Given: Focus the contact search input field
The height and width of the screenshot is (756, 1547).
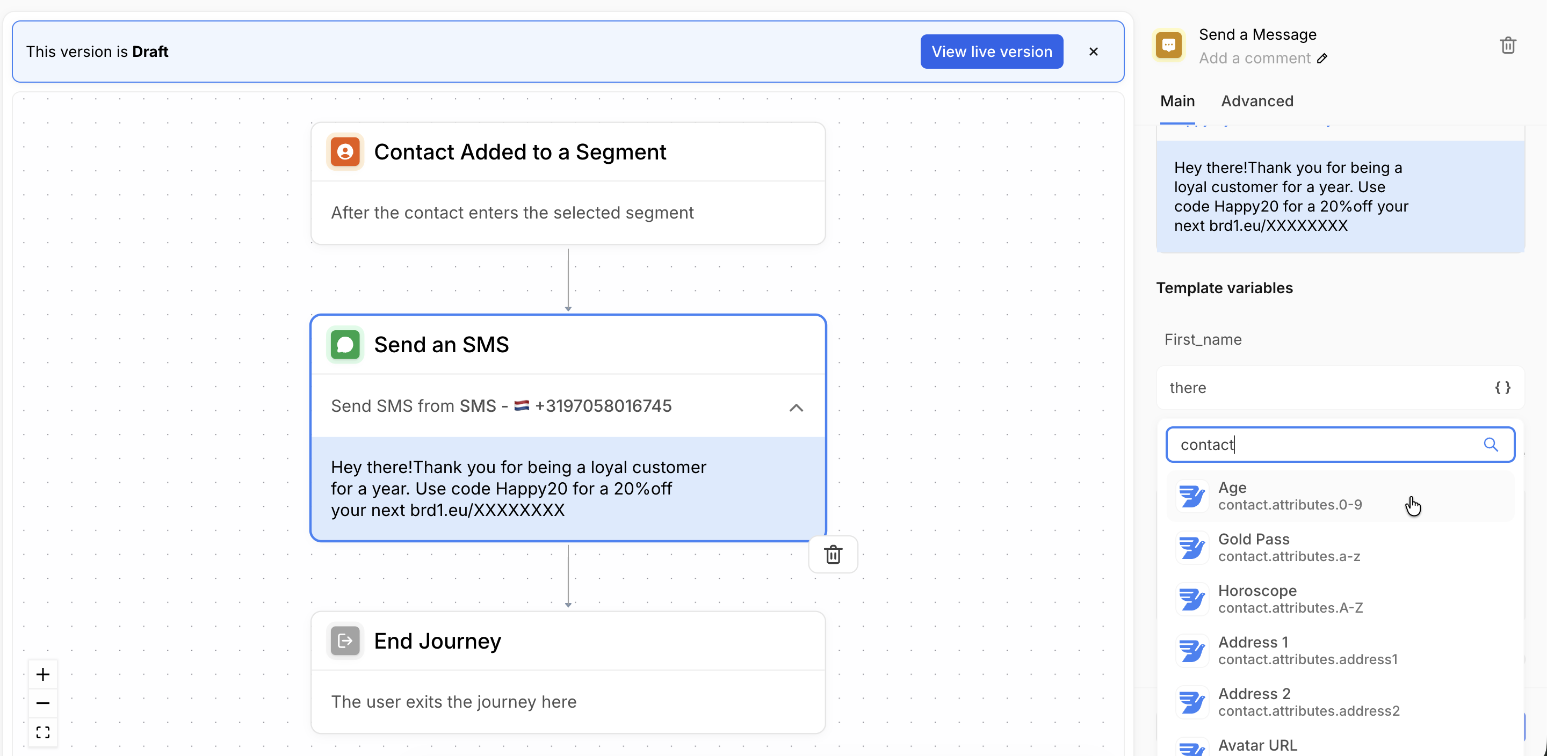Looking at the screenshot, I should 1321,445.
